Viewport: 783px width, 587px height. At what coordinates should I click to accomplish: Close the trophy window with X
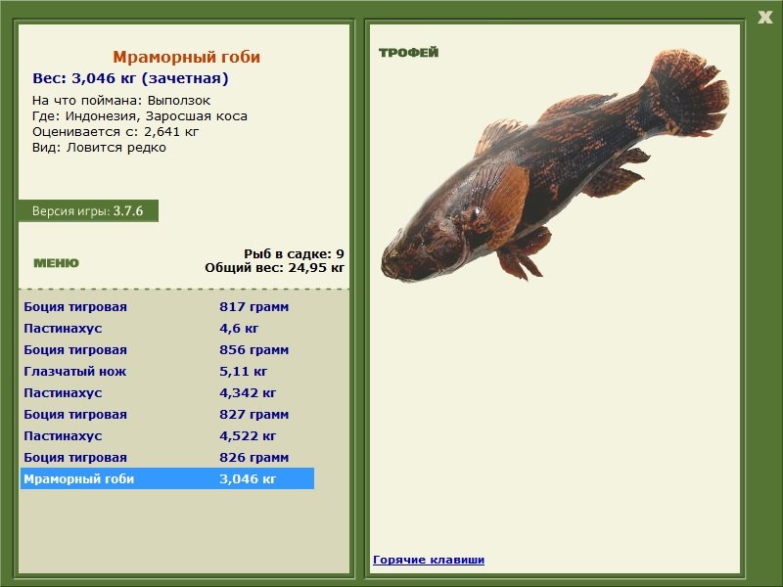[764, 17]
